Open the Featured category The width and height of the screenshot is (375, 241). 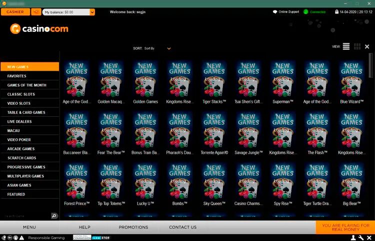pos(30,194)
